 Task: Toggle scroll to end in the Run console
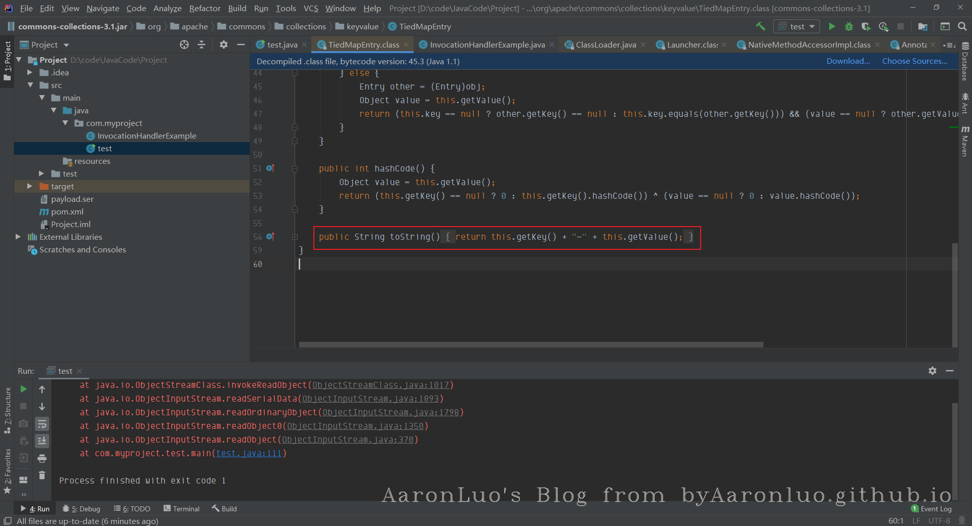(x=42, y=441)
